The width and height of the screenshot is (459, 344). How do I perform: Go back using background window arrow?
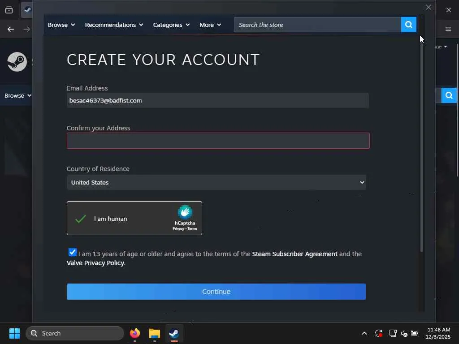pos(11,29)
